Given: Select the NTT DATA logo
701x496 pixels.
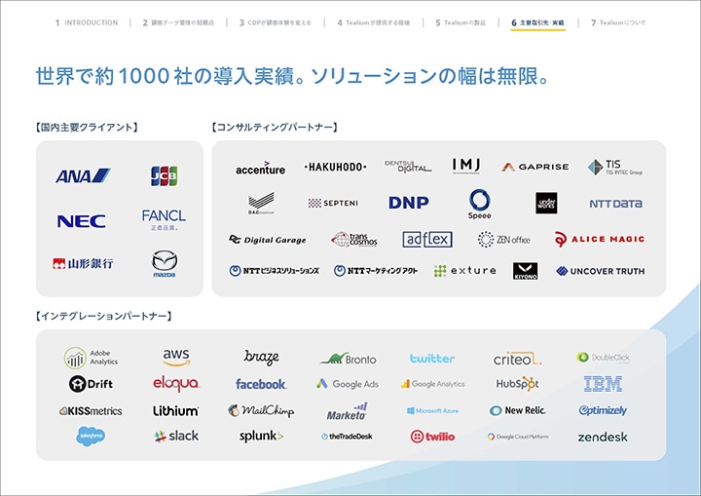Looking at the screenshot, I should tap(615, 204).
